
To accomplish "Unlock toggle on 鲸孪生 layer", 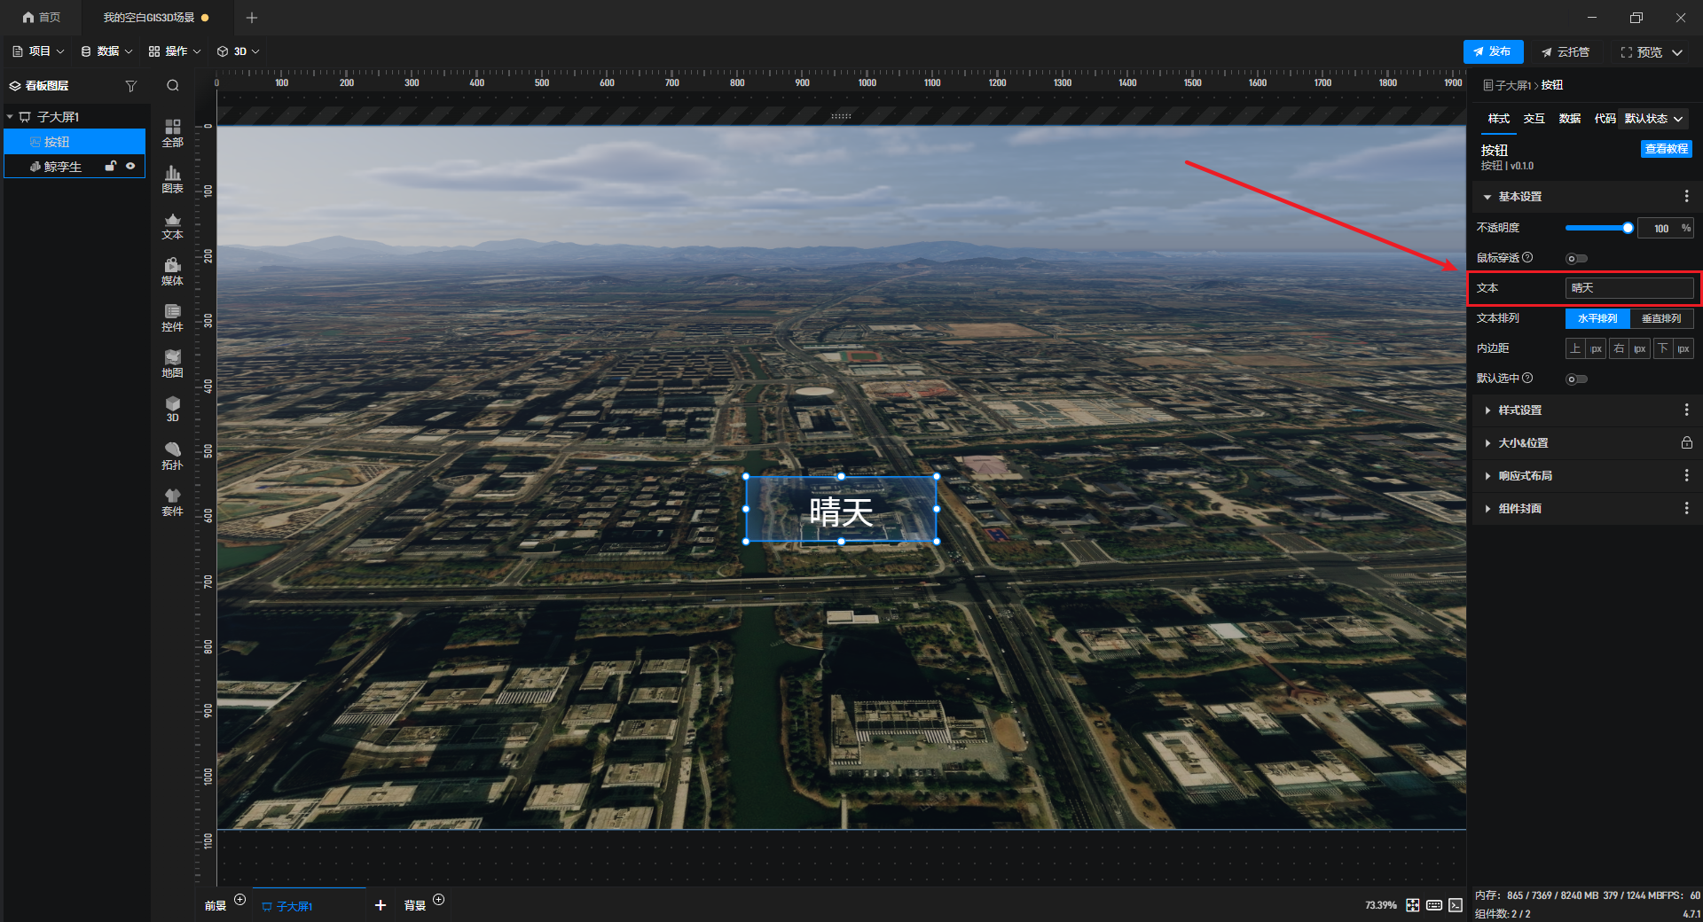I will coord(111,166).
